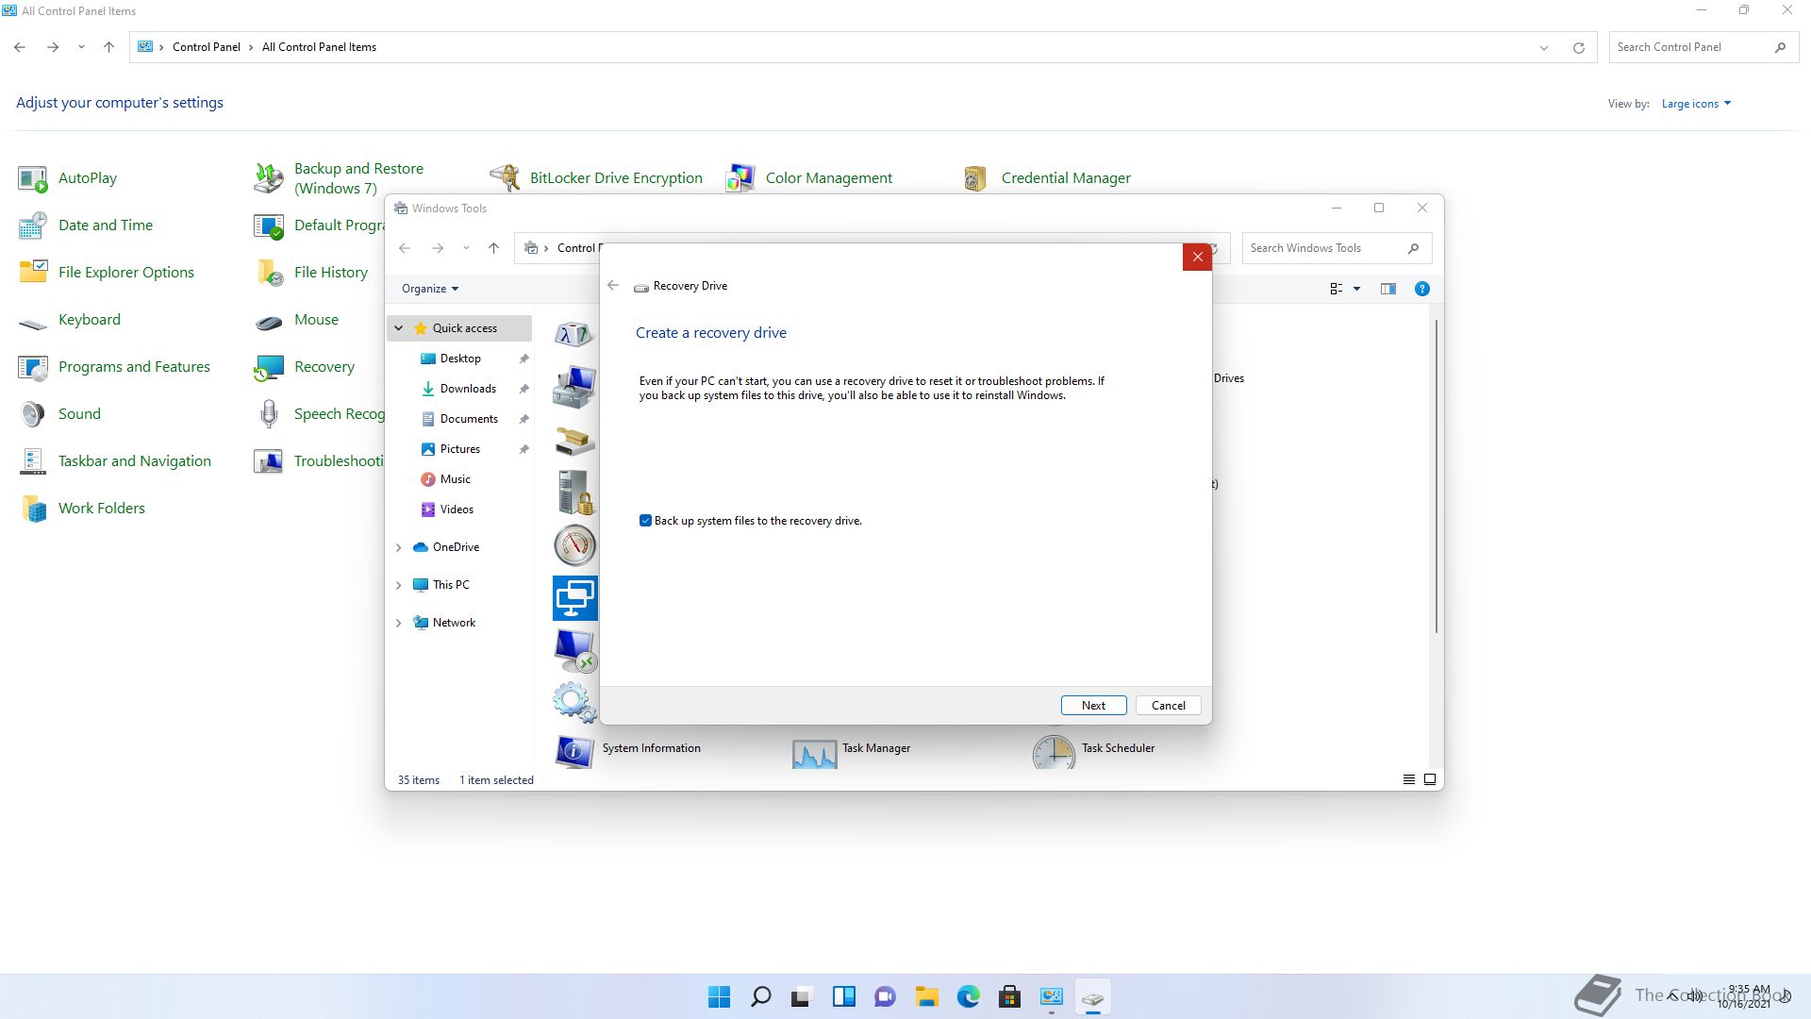Open Recovery in Control Panel
The height and width of the screenshot is (1019, 1811).
[305, 367]
